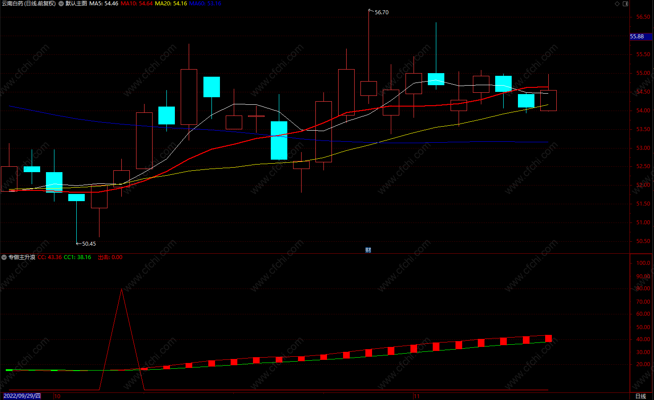654x400 pixels.
Task: Click the month 11 timeline marker
Action: point(417,396)
